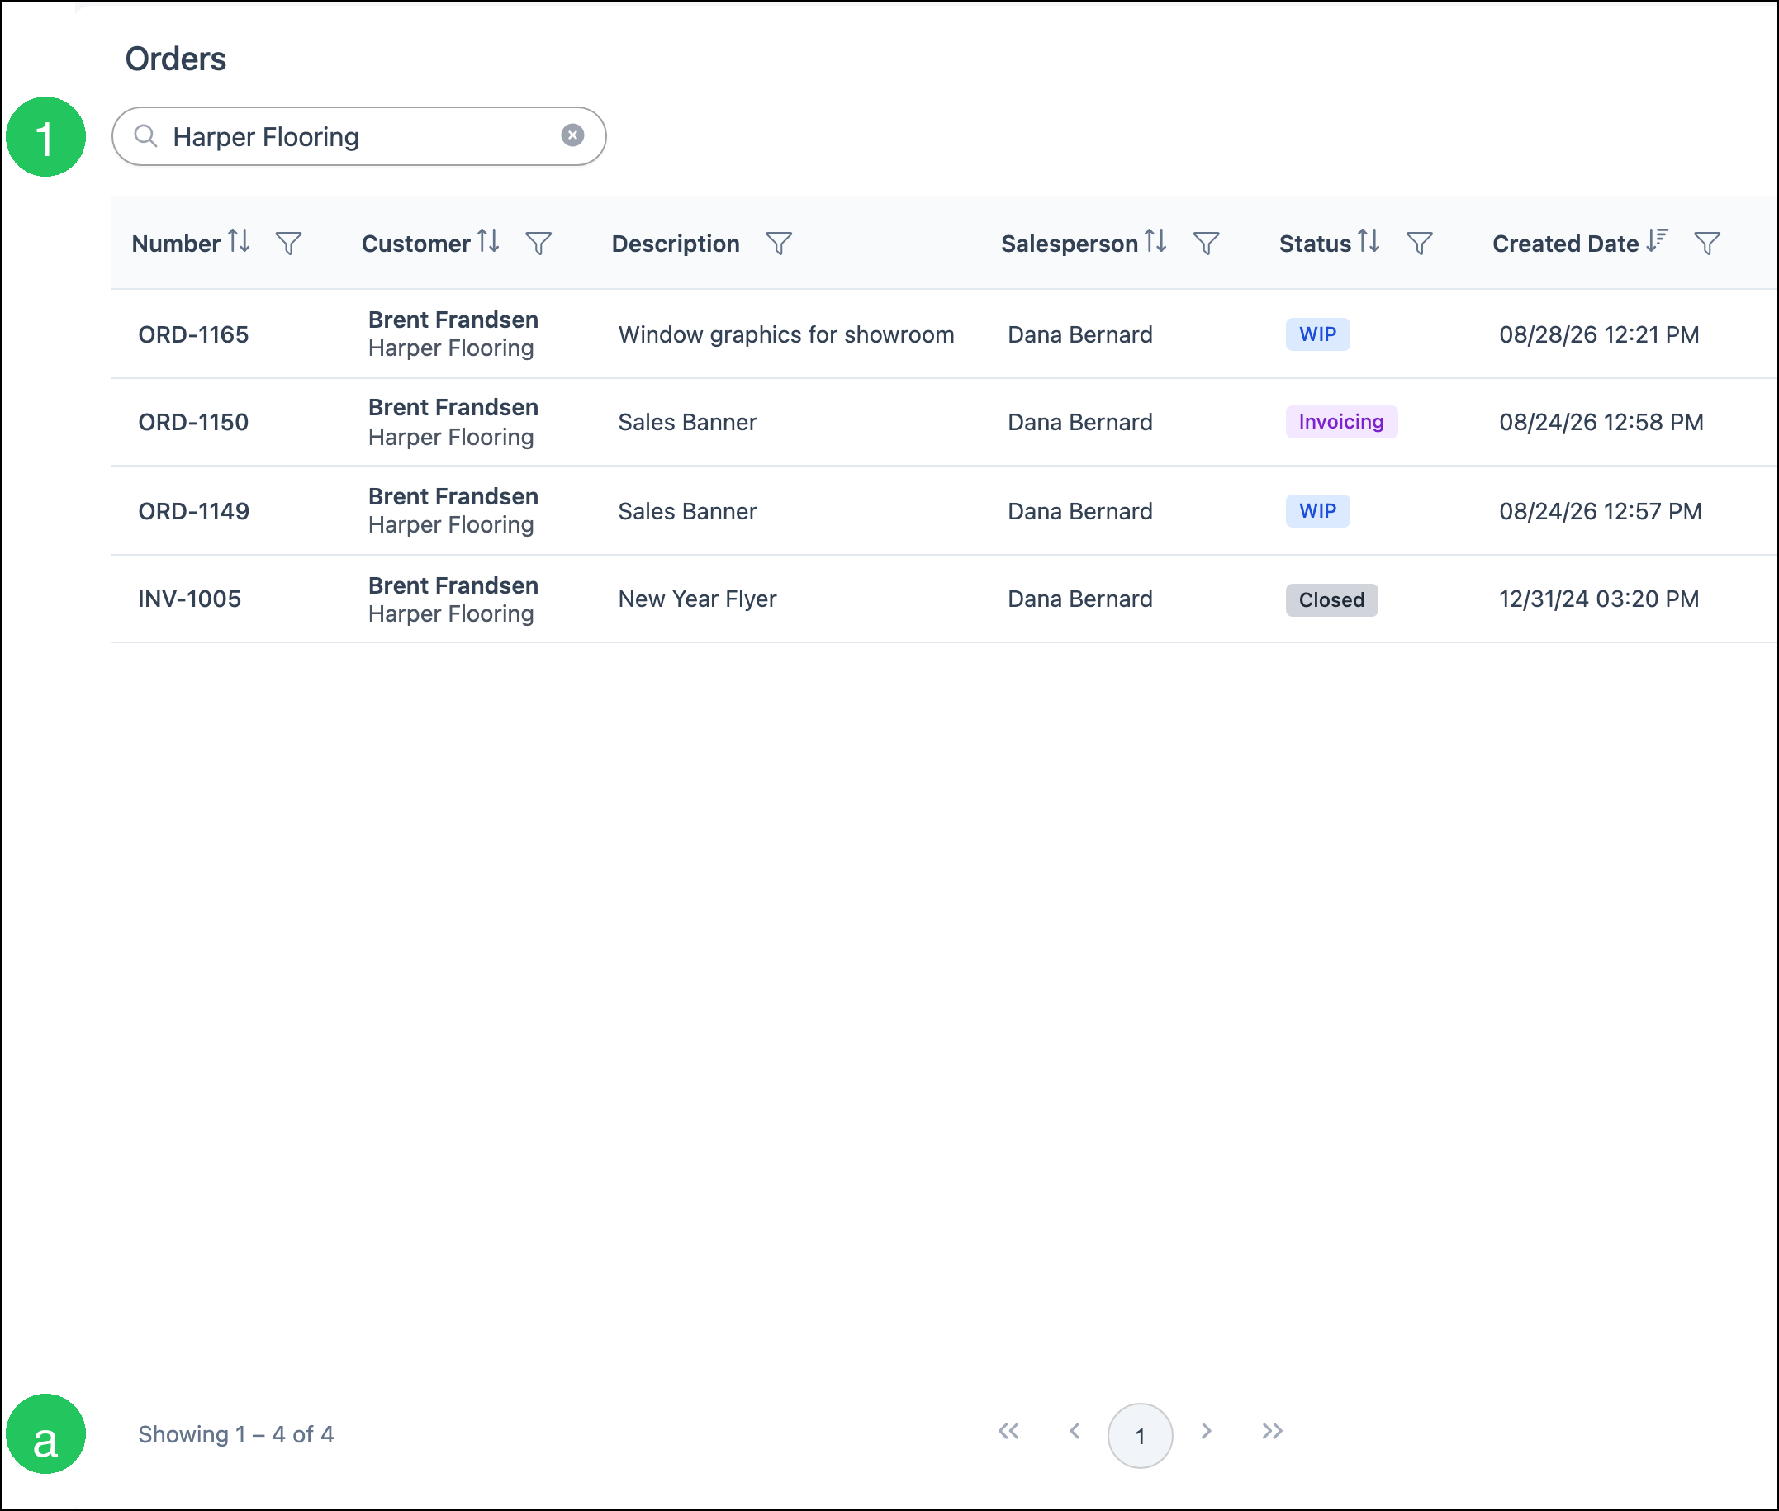Sort orders by Salesperson column
This screenshot has height=1511, width=1779.
pos(1156,242)
